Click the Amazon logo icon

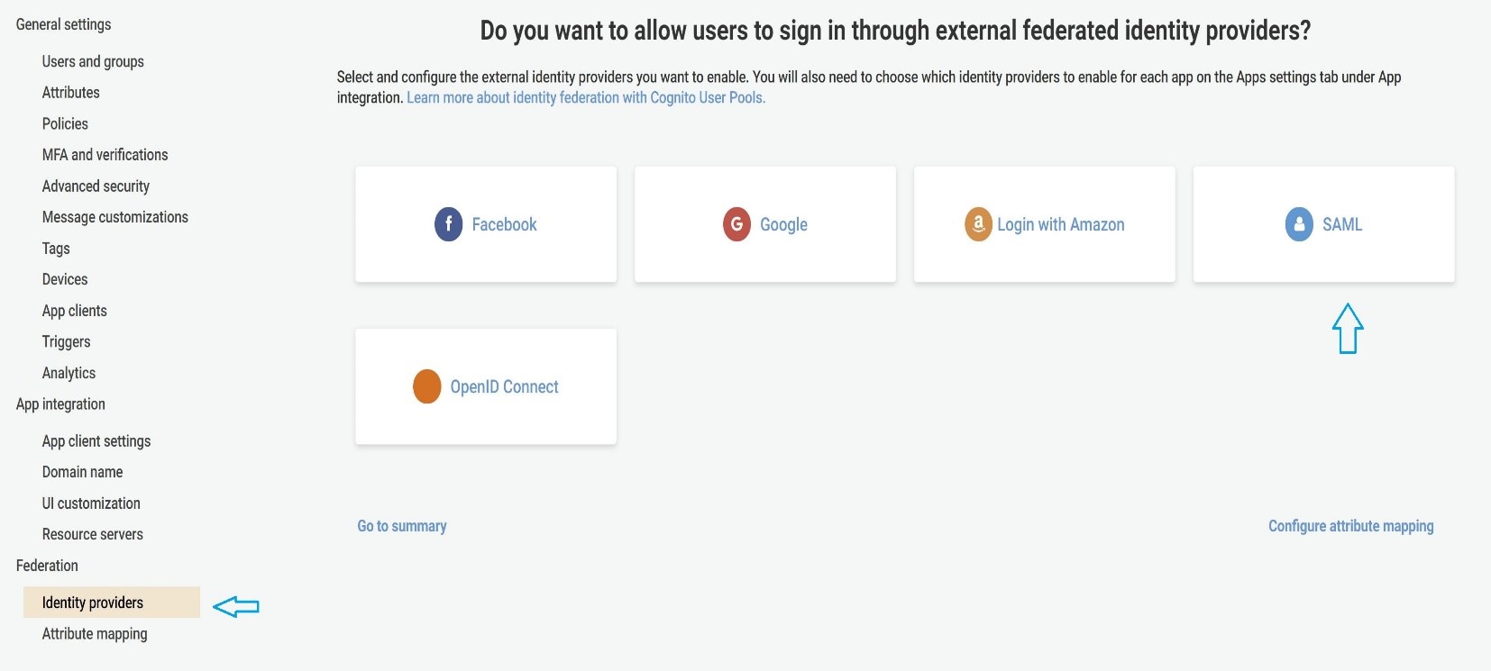978,224
